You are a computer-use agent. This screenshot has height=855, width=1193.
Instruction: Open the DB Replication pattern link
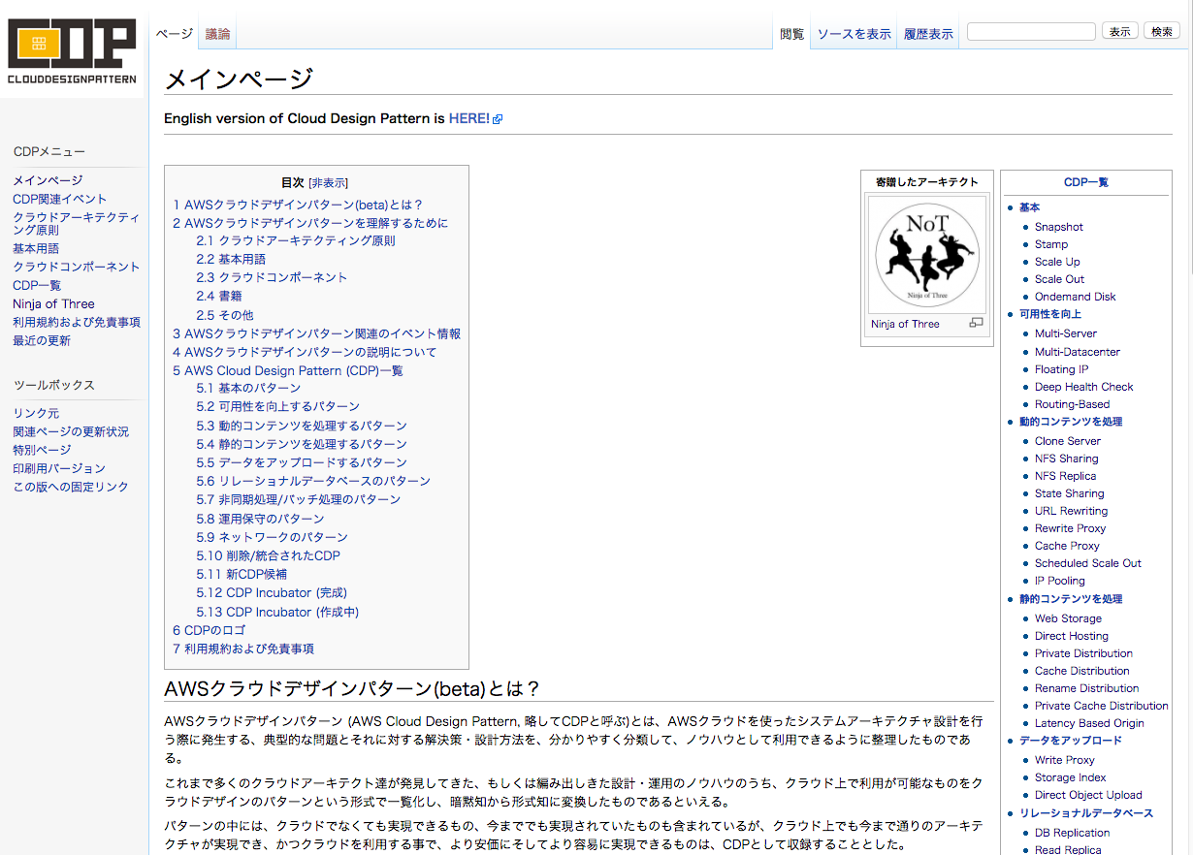tap(1073, 833)
